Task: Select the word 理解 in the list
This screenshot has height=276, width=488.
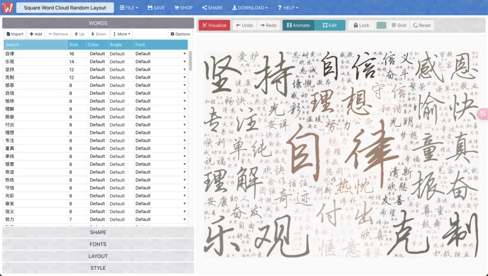Action: 10,109
